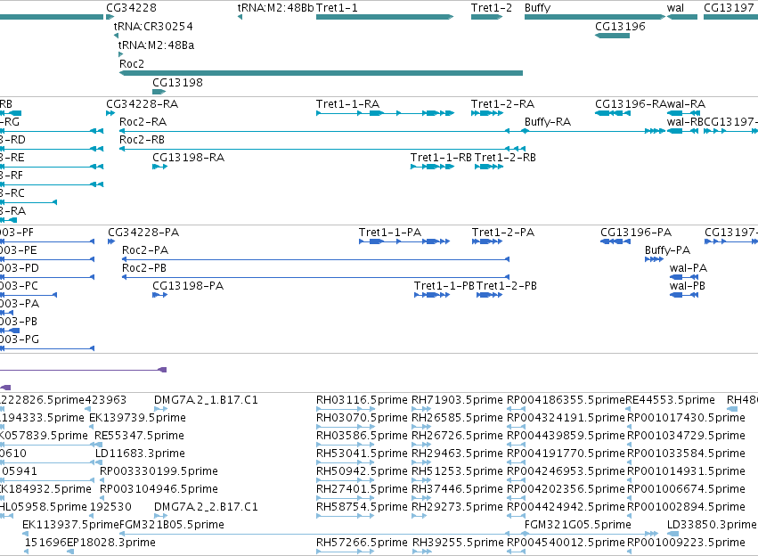Select CG13196-RA transcript label
Screen dimensions: 758x556
(x=631, y=104)
